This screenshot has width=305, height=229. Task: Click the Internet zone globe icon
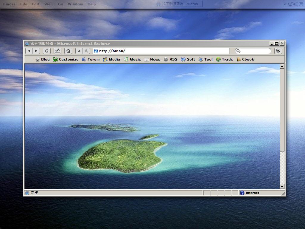pos(242,193)
